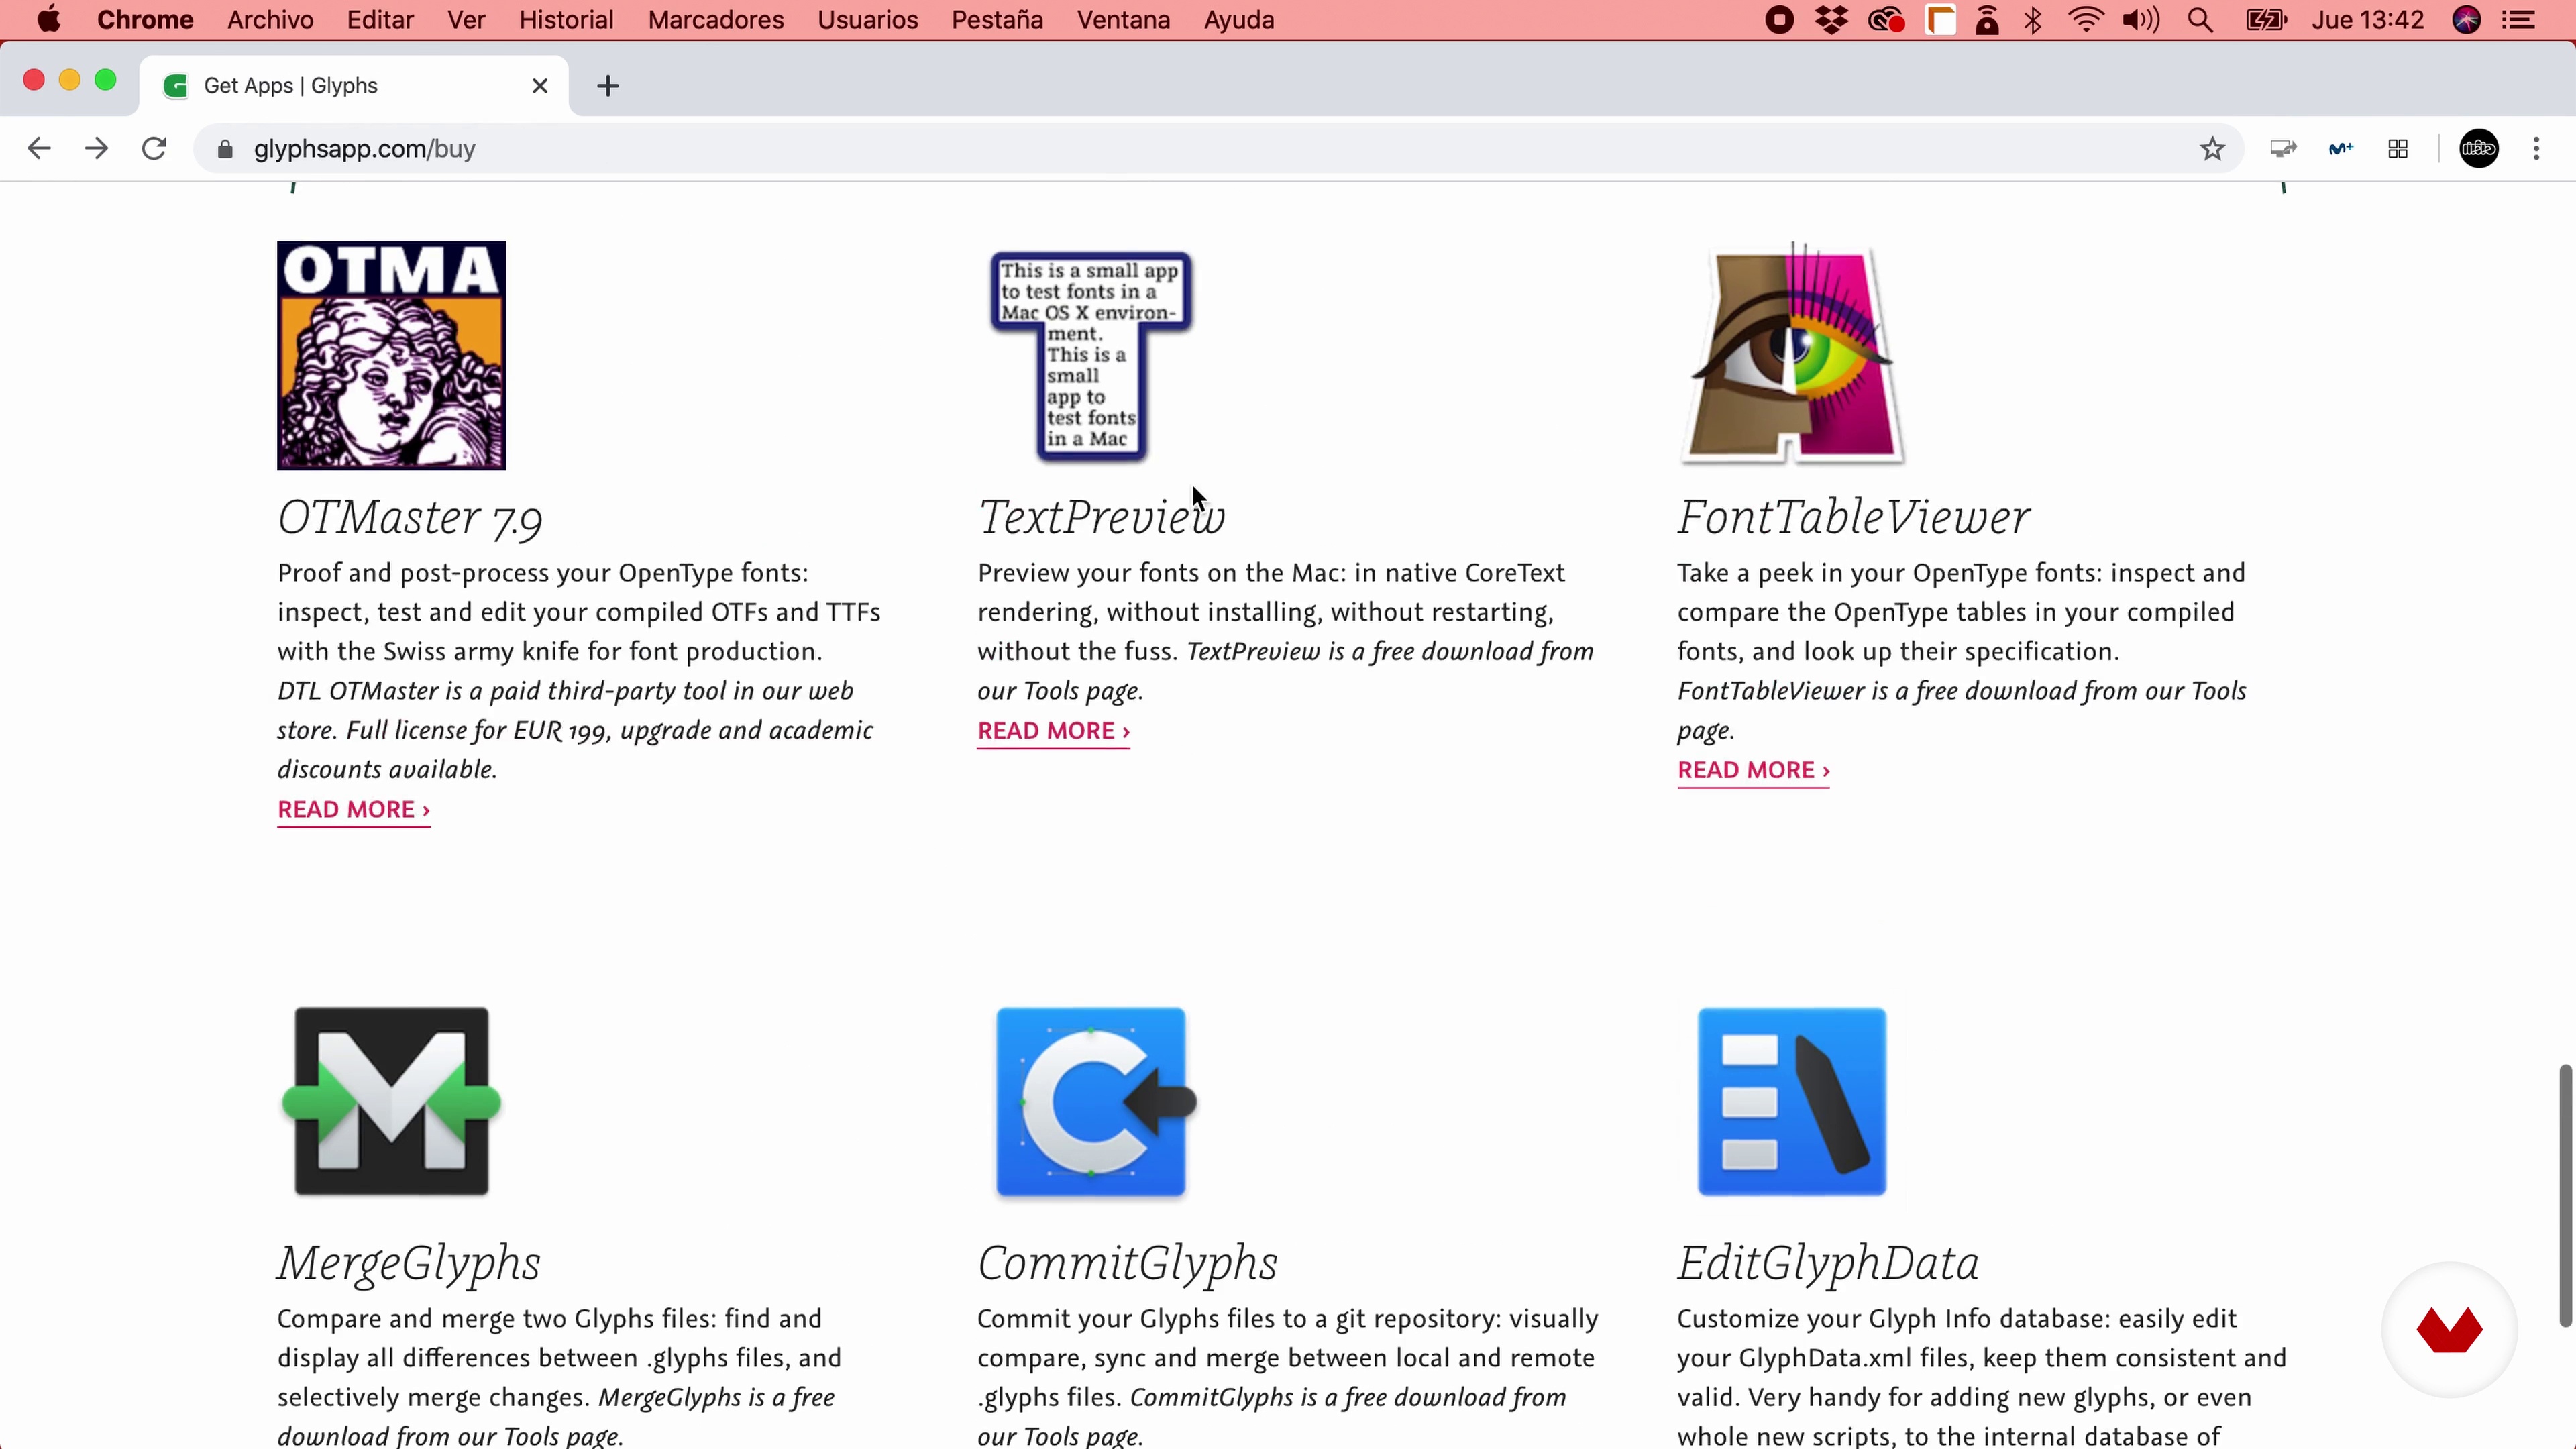Screen dimensions: 2576x1449
Task: Open the Chrome application menu
Action: click(145, 20)
